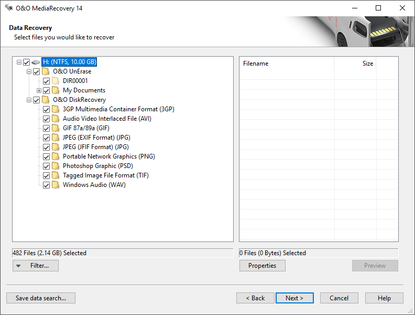This screenshot has width=415, height=315.
Task: Open file Properties
Action: click(263, 266)
